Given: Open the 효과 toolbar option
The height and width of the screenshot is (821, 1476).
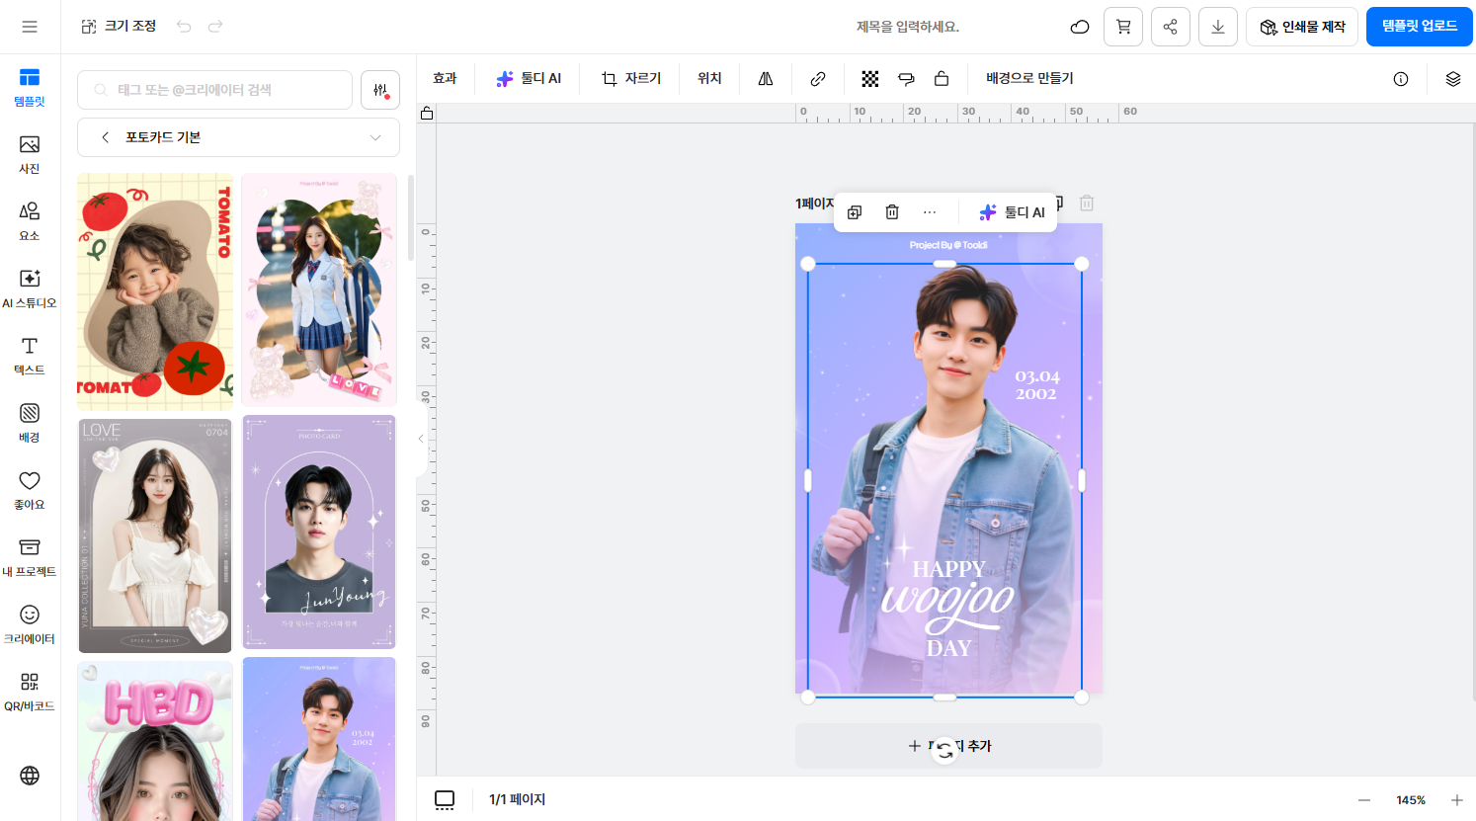Looking at the screenshot, I should [445, 79].
